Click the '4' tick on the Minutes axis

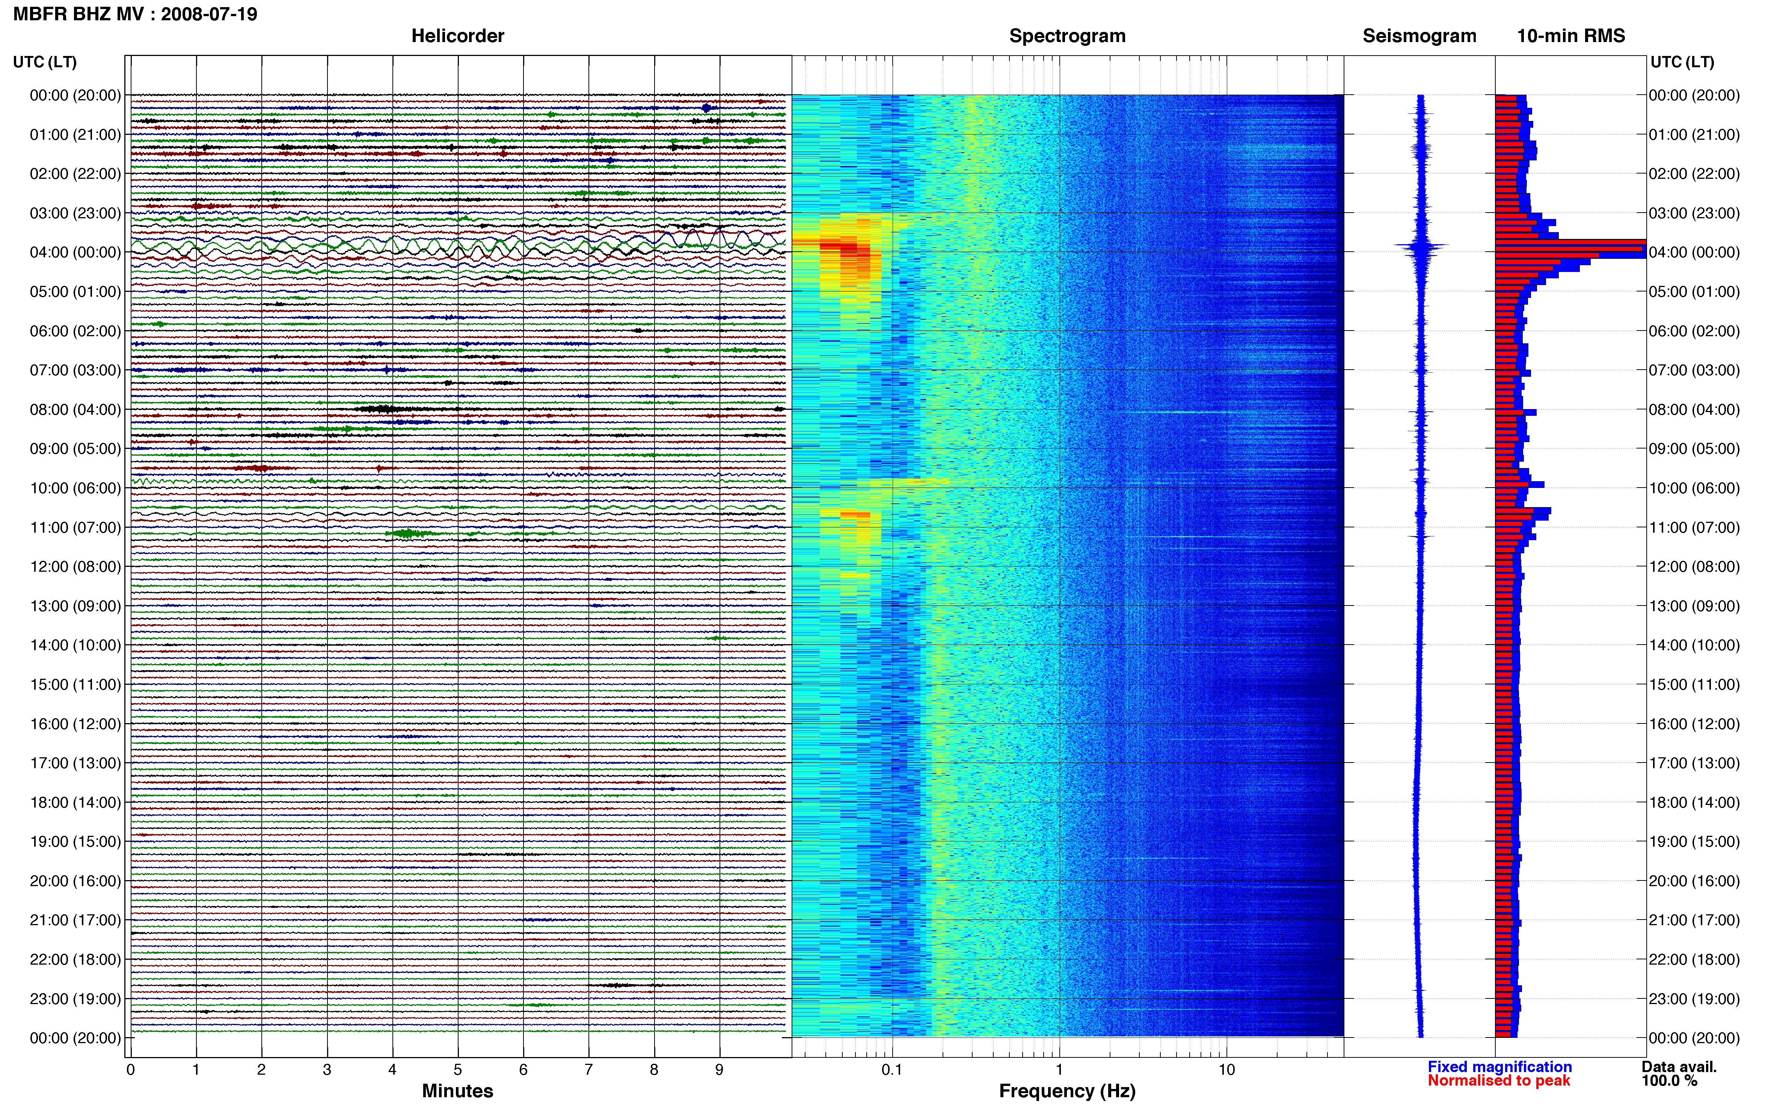[x=392, y=1070]
